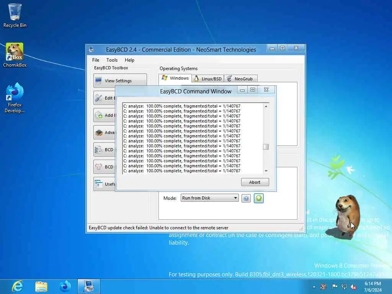The image size is (392, 294).
Task: Click the Useful Utilities icon
Action: (x=98, y=184)
